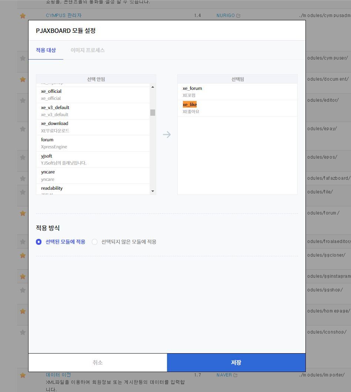Screen dimensions: 351x392
Task: Switch to the 적용 대상 tab
Action: tap(46, 50)
